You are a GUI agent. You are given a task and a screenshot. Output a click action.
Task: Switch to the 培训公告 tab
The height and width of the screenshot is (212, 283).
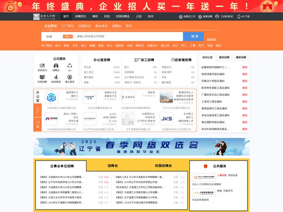pyautogui.click(x=208, y=57)
